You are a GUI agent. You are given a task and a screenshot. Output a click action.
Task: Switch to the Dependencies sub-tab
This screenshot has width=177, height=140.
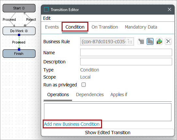(x=90, y=95)
